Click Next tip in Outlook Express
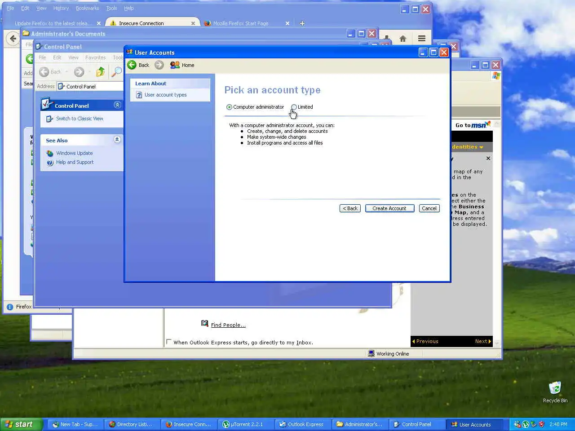The image size is (575, 431). (483, 341)
